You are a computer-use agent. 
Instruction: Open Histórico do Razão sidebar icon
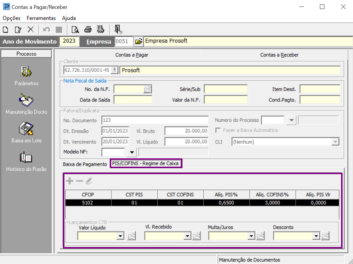(27, 157)
